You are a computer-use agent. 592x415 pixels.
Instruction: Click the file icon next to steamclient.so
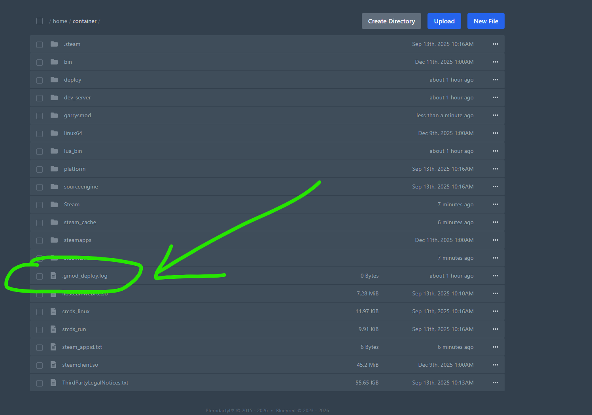pyautogui.click(x=53, y=365)
